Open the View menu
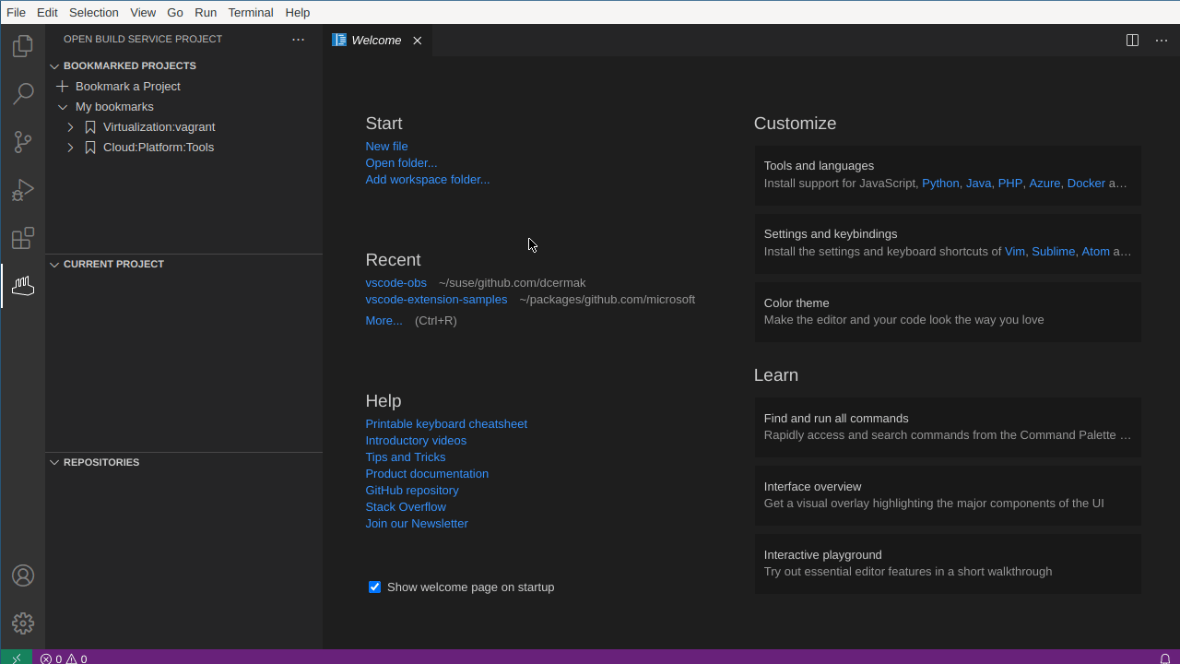 [x=143, y=12]
